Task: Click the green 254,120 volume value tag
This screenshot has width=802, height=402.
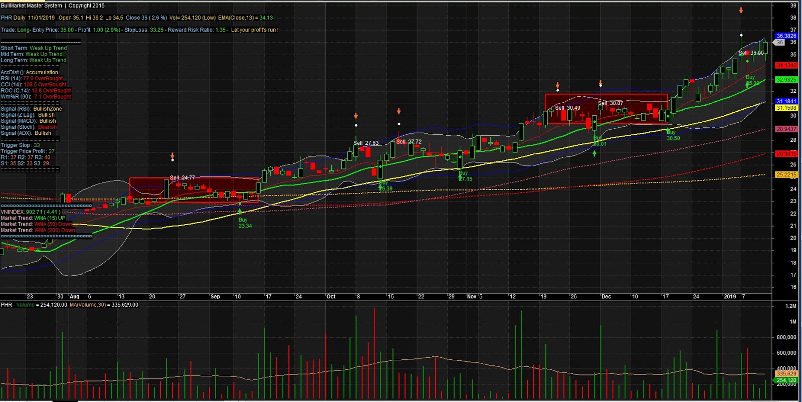Action: coord(786,380)
